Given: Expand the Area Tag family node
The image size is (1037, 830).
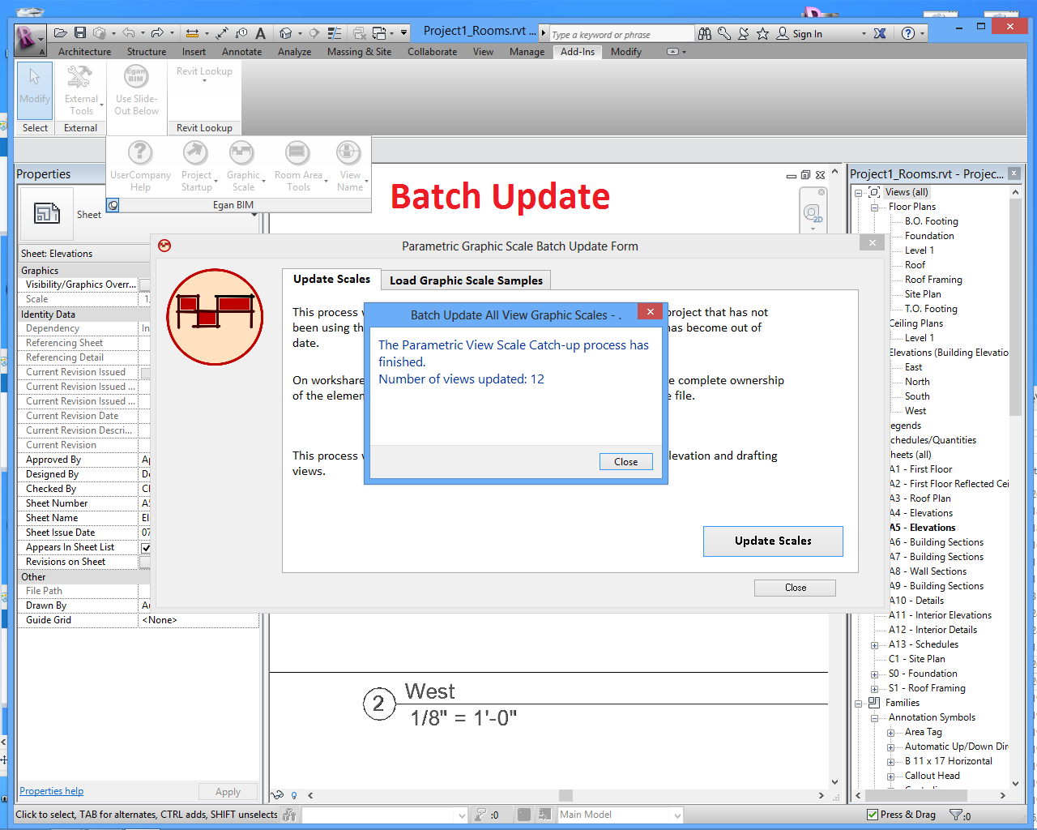Looking at the screenshot, I should (890, 733).
